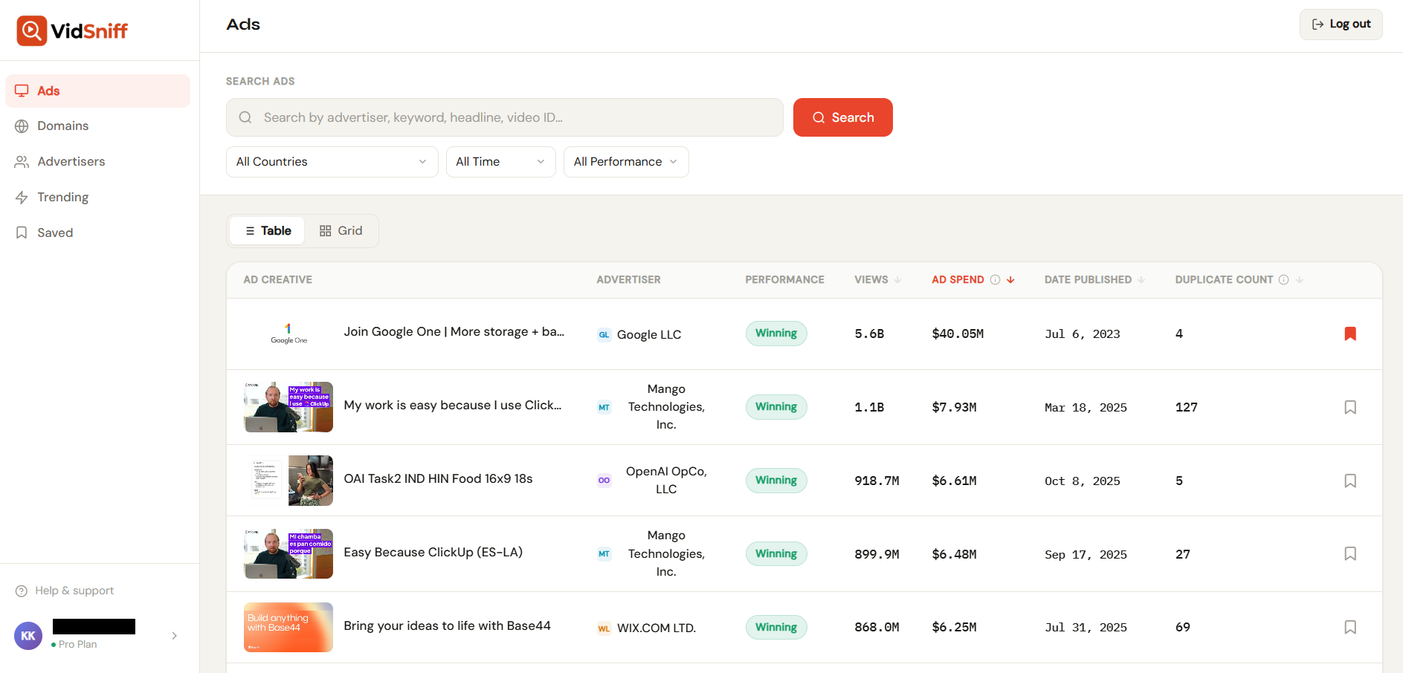1403x673 pixels.
Task: Bookmark the Base44 Wix ad
Action: click(1350, 627)
